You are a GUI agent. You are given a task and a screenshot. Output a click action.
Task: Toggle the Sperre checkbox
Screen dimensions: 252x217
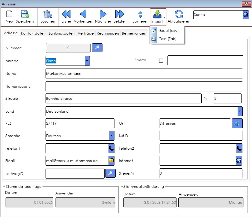pyautogui.click(x=161, y=60)
